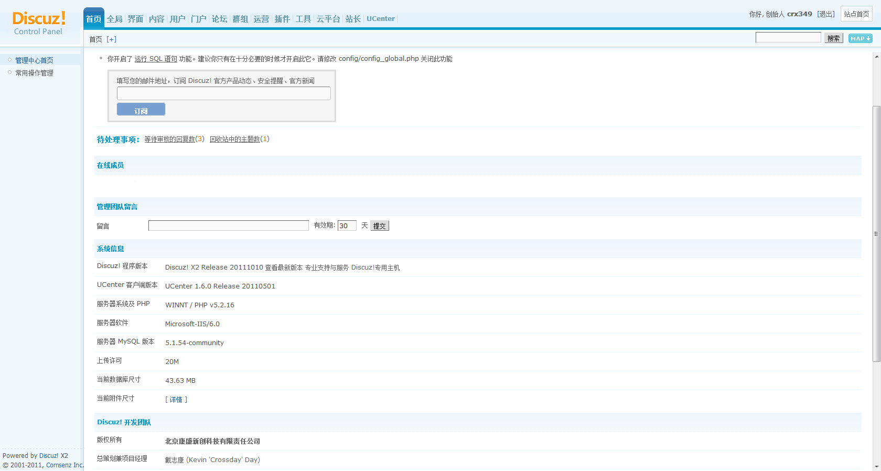Open the 内容 menu
881x471 pixels.
pos(157,19)
